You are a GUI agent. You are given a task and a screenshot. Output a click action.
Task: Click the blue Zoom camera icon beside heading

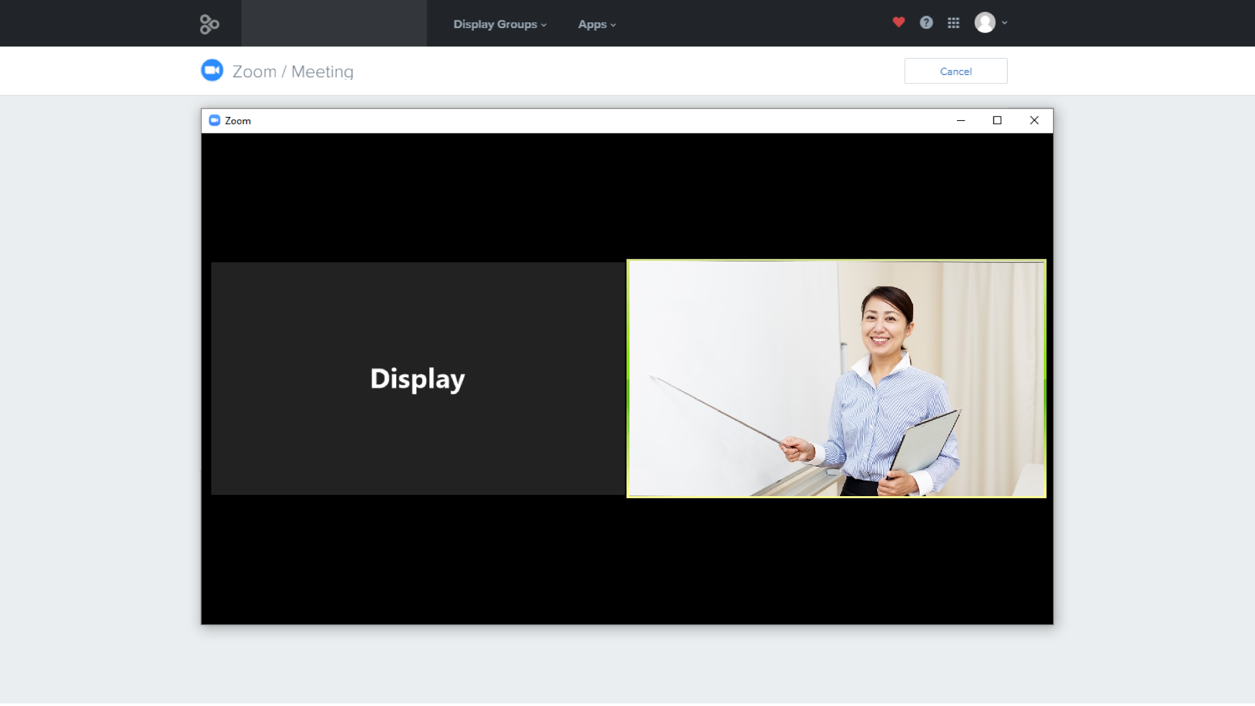(x=212, y=71)
